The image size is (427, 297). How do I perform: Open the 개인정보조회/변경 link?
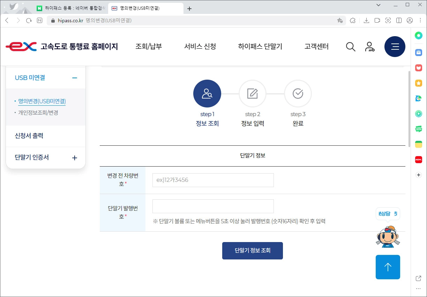[x=39, y=113]
